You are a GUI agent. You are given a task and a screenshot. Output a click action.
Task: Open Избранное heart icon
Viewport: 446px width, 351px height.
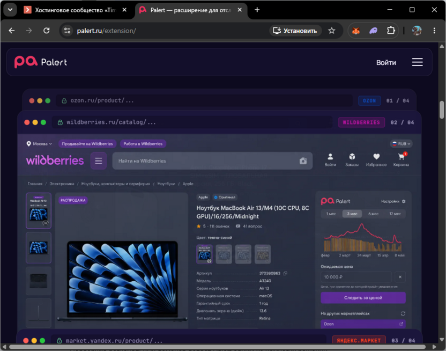(x=376, y=160)
